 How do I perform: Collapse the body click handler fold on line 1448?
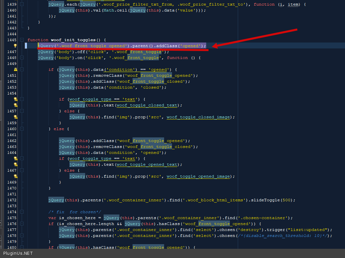[22, 58]
